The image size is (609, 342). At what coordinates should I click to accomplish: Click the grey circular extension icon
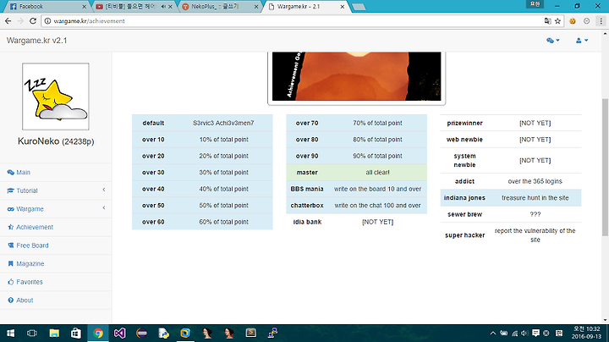(x=586, y=21)
